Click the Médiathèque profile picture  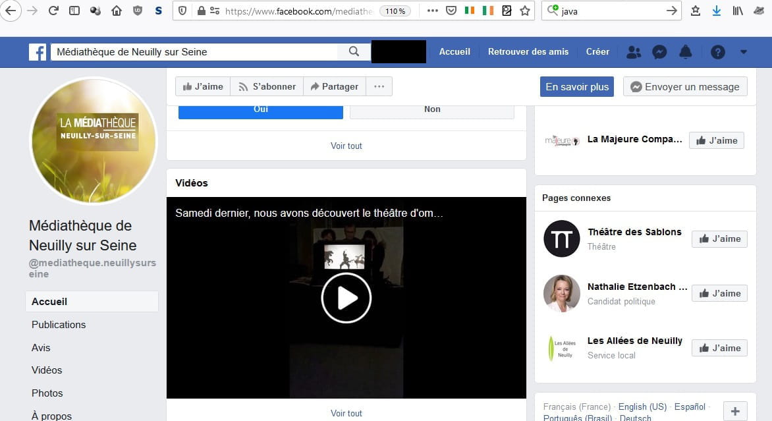pos(94,141)
